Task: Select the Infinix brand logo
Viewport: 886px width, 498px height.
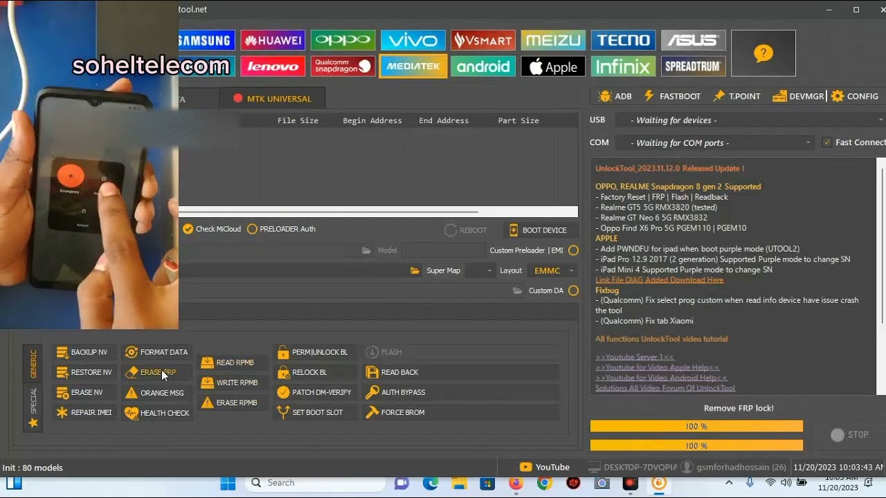Action: tap(623, 66)
